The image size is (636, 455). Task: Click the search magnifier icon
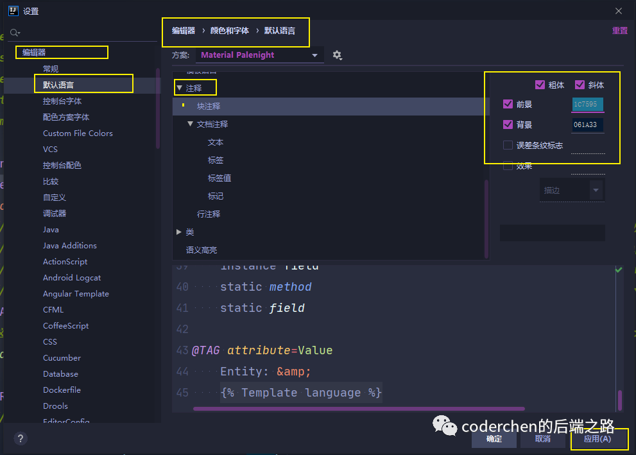[15, 33]
